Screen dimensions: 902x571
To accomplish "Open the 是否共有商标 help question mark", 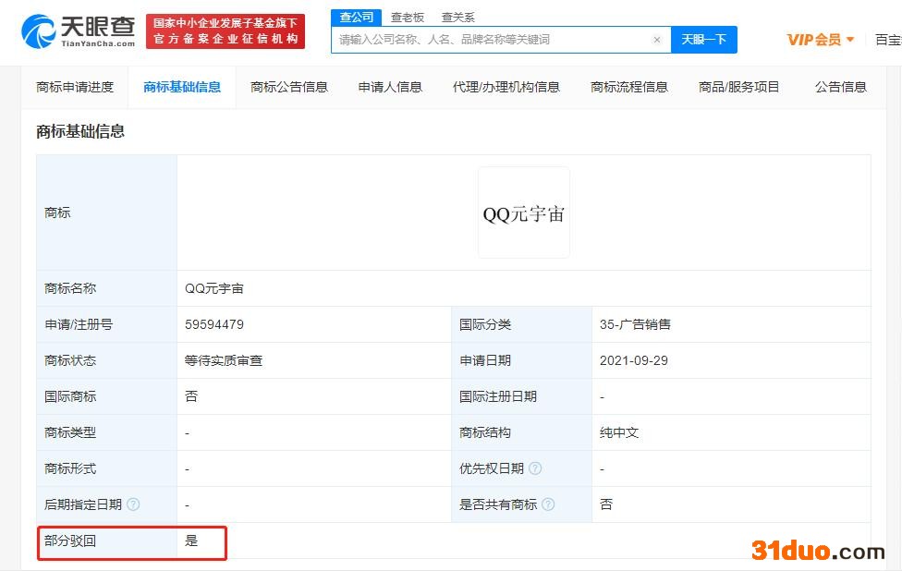I will click(x=548, y=504).
